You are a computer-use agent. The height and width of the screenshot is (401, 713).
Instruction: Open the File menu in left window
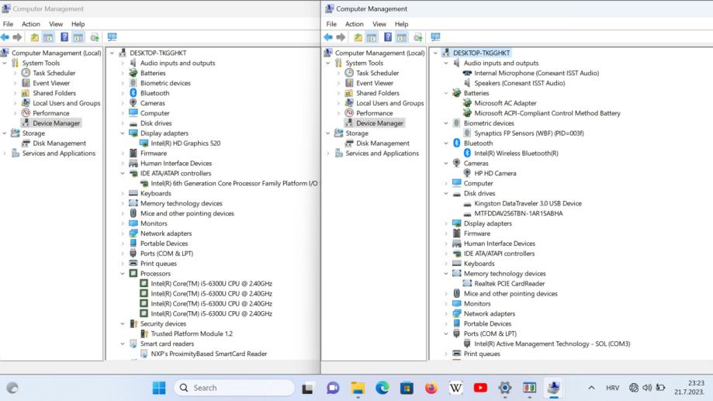pos(8,24)
